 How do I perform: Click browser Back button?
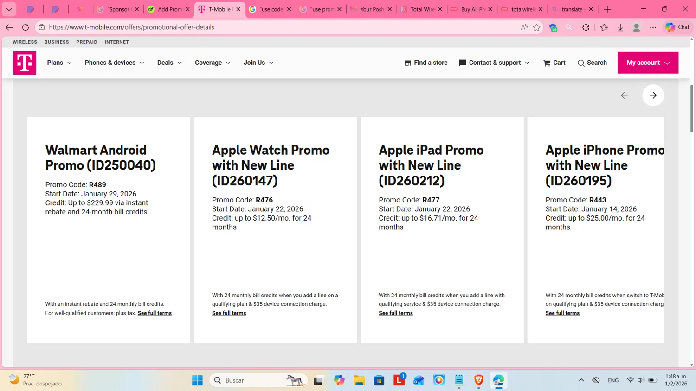click(9, 27)
